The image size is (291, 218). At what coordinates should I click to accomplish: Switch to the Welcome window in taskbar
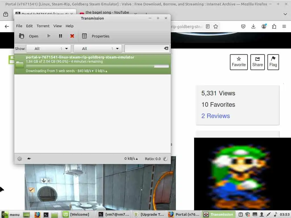tap(78, 215)
